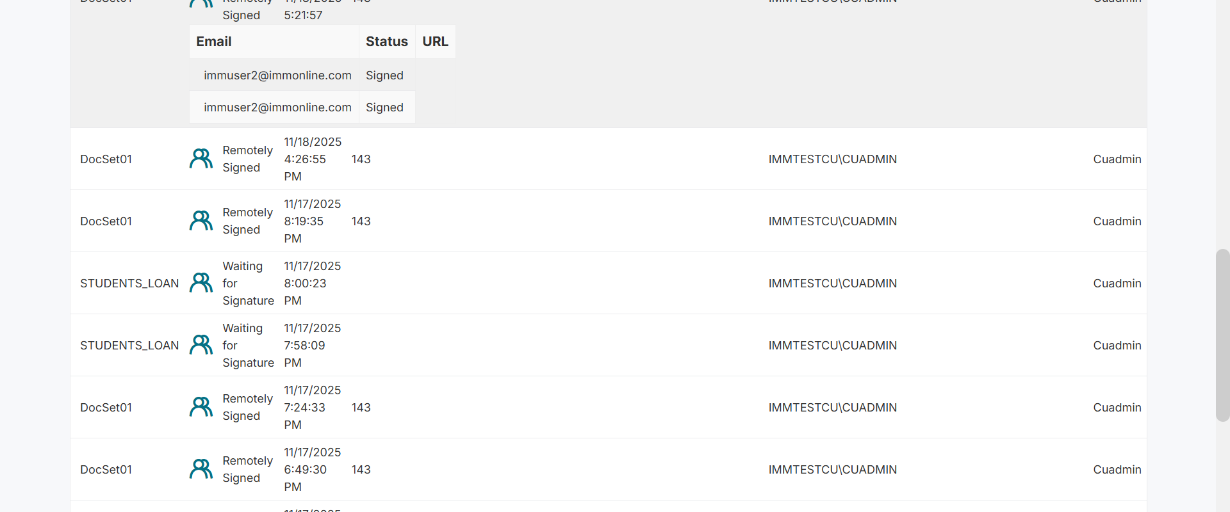Select the 143 value in 8:19:35 PM row
Viewport: 1230px width, 512px height.
point(361,221)
